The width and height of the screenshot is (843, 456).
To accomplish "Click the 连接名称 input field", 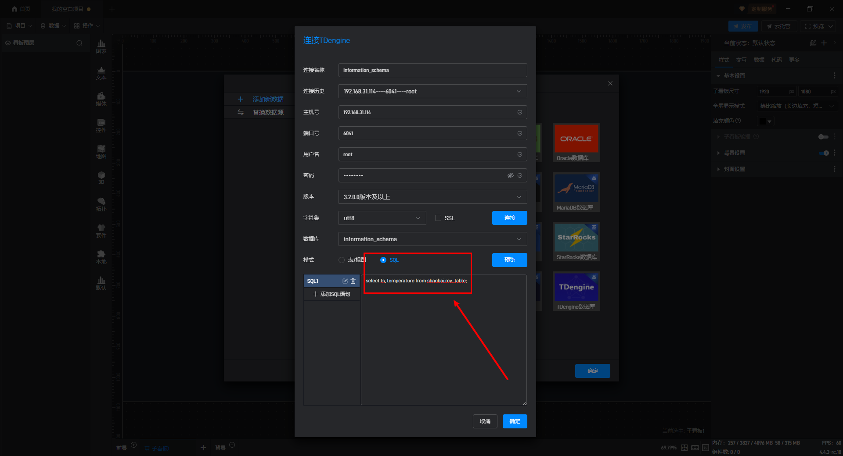I will [x=432, y=70].
